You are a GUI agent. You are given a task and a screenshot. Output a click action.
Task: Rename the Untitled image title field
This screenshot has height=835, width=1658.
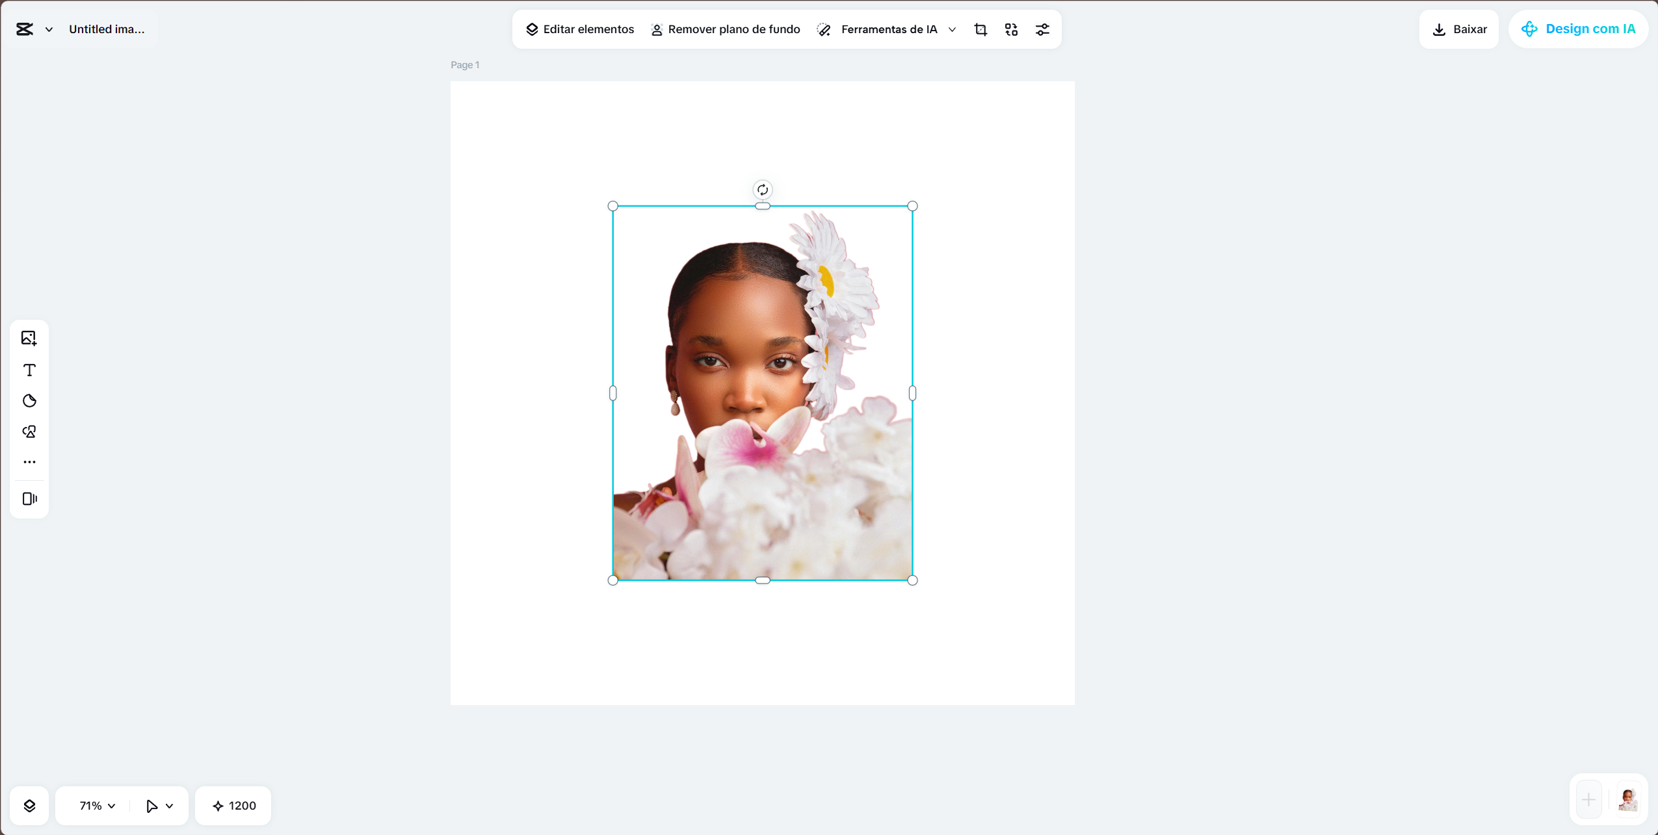[x=107, y=29]
